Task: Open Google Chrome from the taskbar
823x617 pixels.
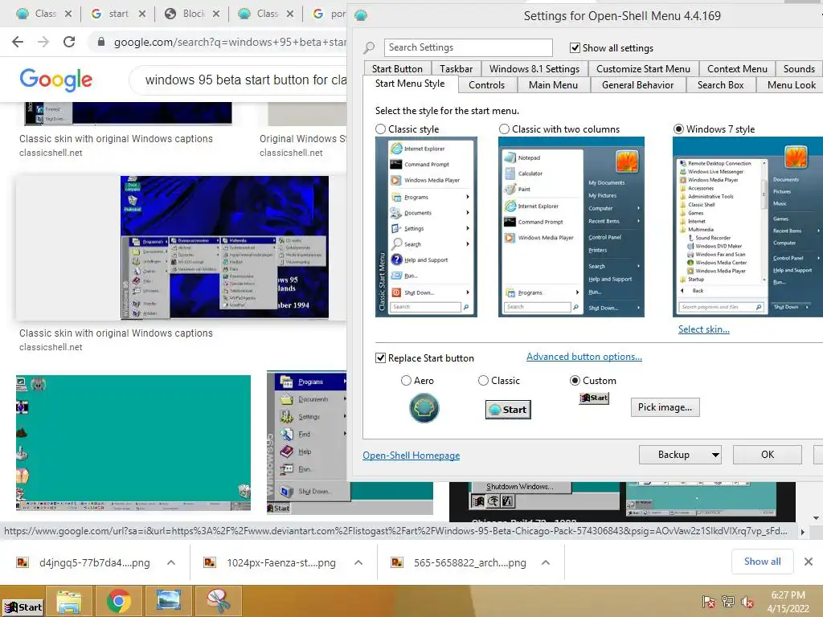Action: coord(119,601)
